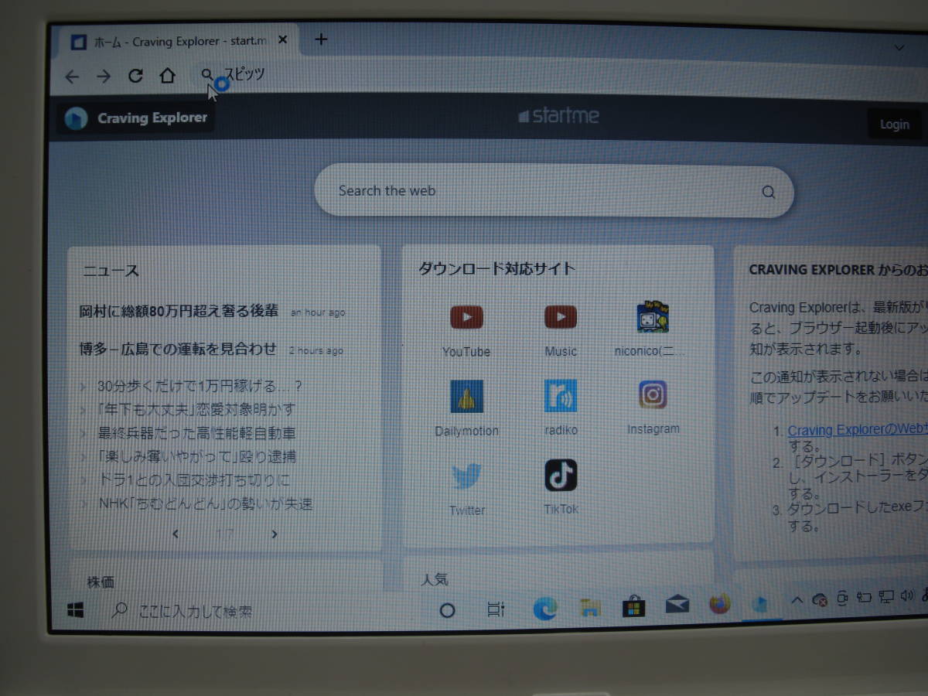Open a new browser tab
The height and width of the screenshot is (696, 928).
(x=322, y=39)
